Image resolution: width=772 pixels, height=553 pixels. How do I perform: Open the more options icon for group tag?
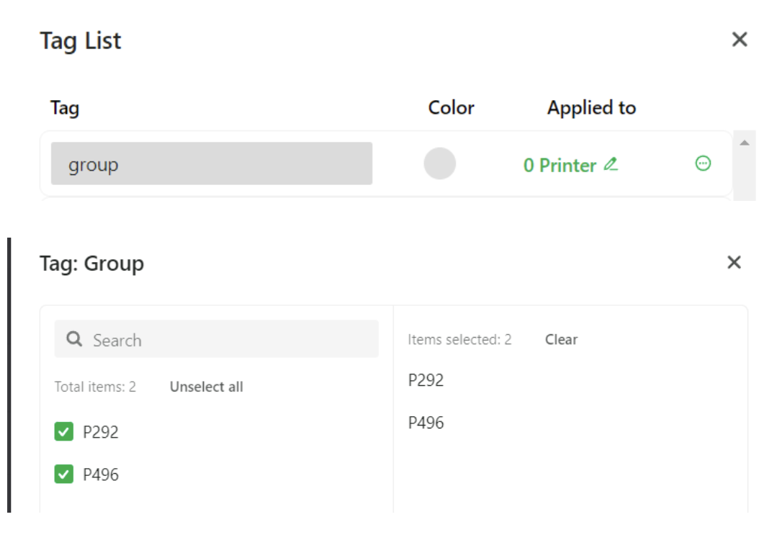coord(703,163)
